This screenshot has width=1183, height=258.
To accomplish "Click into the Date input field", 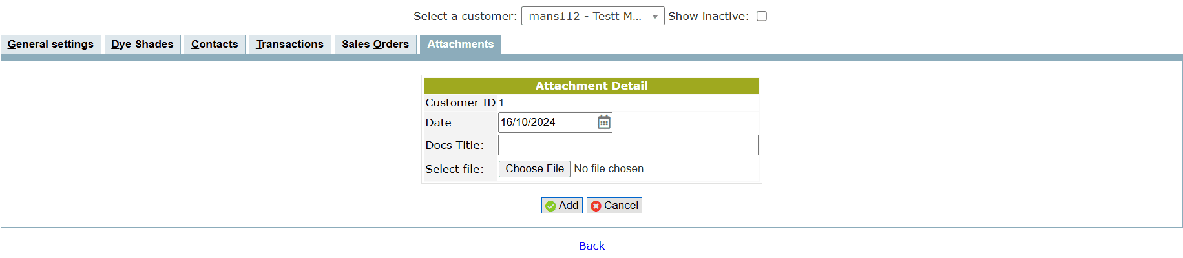I will tap(546, 122).
